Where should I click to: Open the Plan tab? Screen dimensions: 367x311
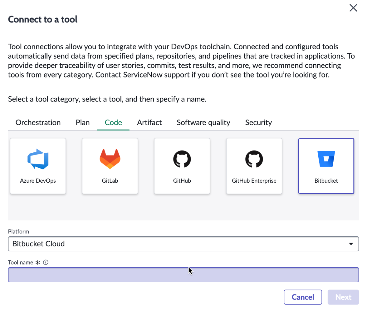point(83,122)
